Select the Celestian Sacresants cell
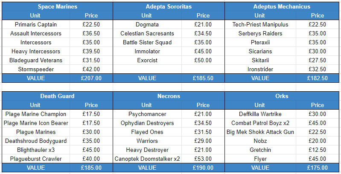The image size is (341, 174). (147, 34)
